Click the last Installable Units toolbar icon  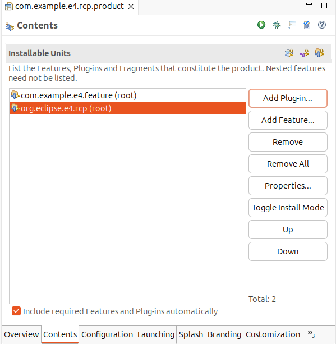coord(319,53)
